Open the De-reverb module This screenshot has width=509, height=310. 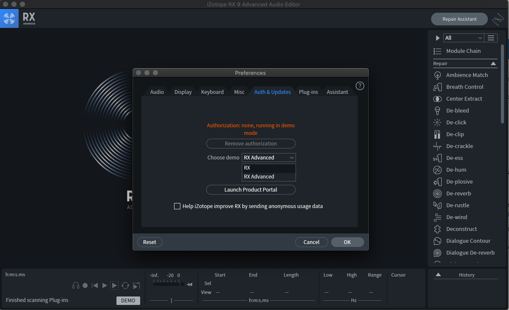(x=459, y=193)
